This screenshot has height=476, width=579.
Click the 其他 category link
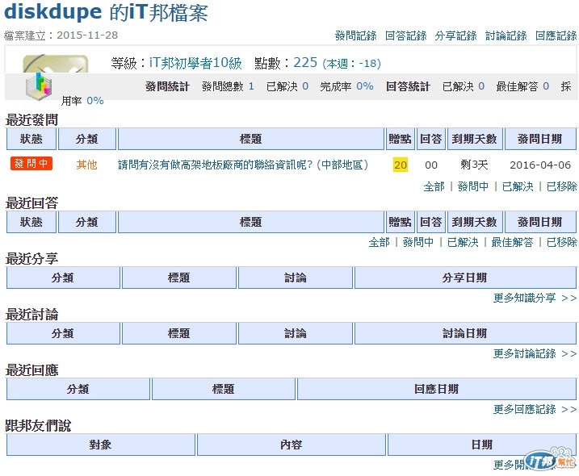point(86,165)
